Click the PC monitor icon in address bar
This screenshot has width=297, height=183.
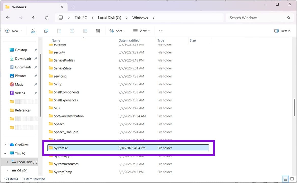point(61,18)
